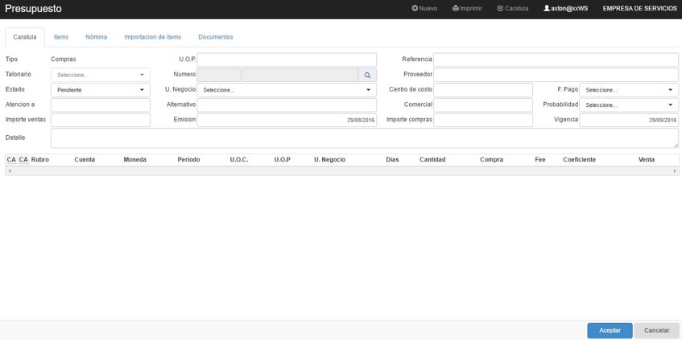Expand the Estado Pendiente dropdown
This screenshot has width=682, height=340.
pyautogui.click(x=101, y=90)
